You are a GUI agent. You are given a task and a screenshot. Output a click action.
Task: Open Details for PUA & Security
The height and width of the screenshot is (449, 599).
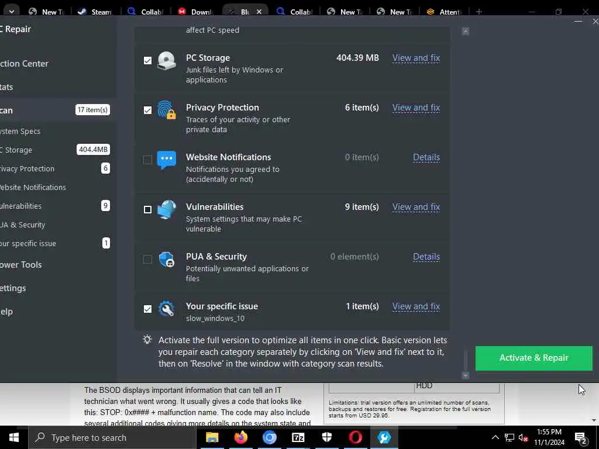(426, 257)
